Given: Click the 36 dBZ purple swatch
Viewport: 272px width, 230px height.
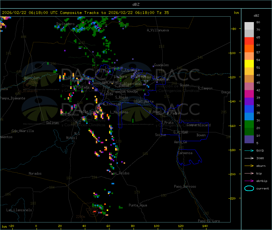Looking at the screenshot, I should point(249,102).
